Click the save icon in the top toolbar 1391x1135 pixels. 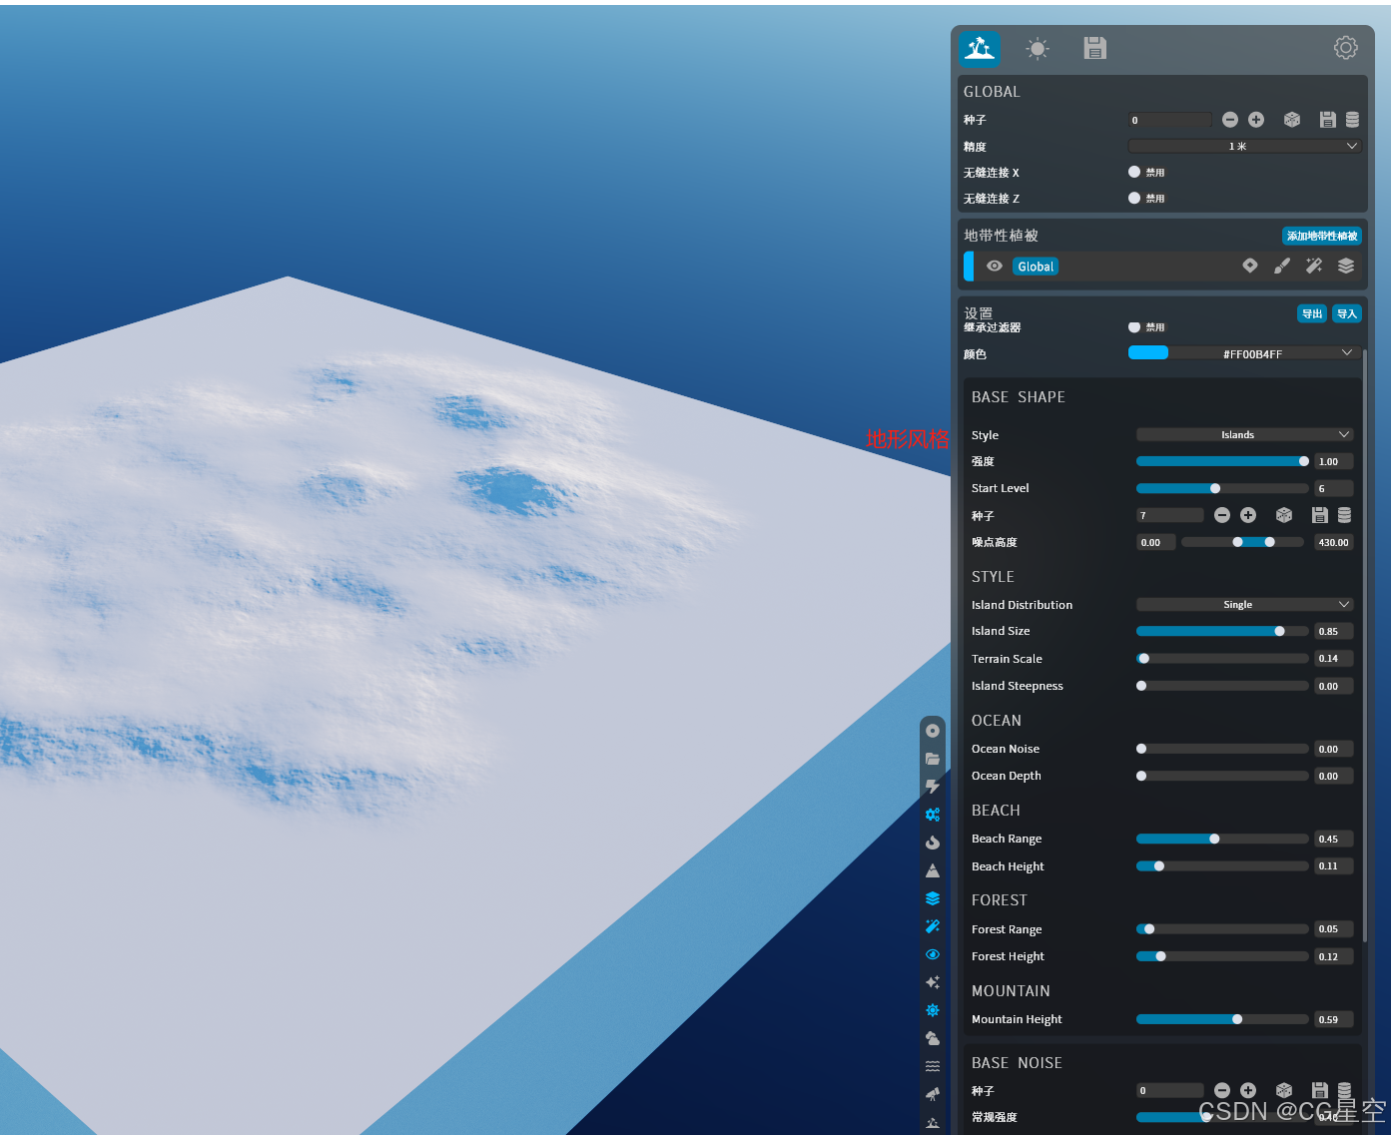tap(1094, 48)
